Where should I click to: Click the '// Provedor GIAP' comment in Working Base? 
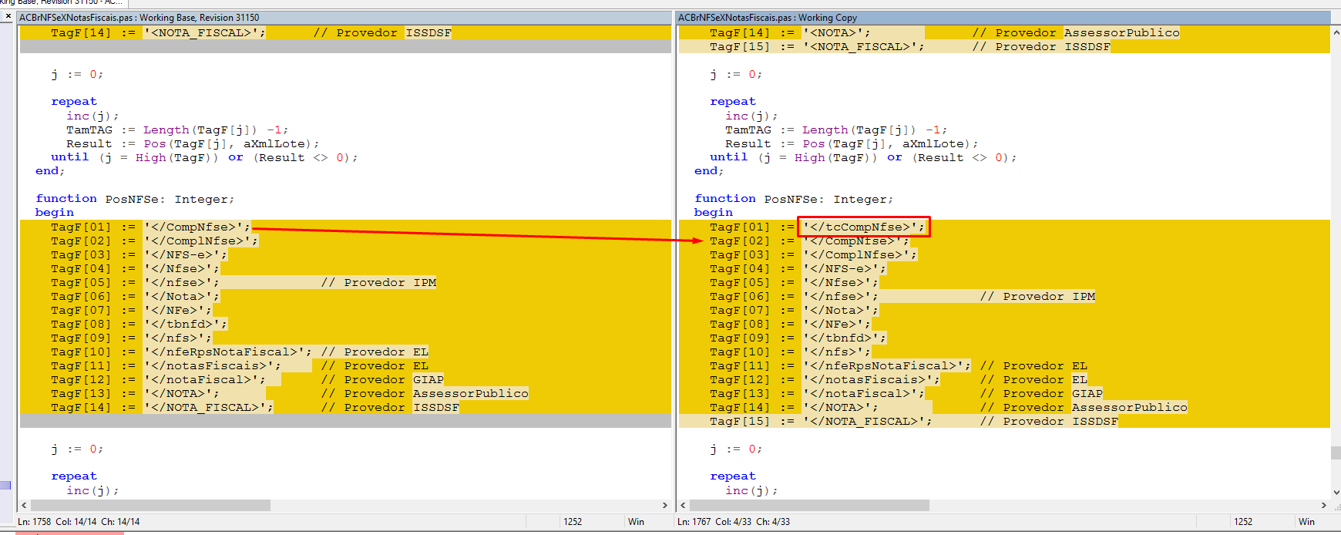coord(382,379)
